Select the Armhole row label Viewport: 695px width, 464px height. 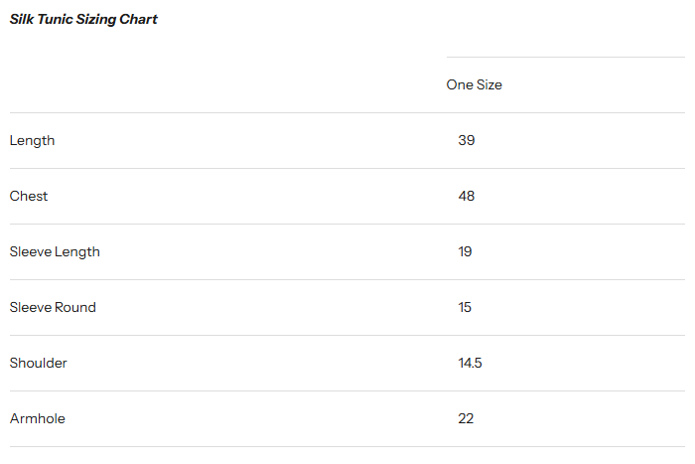[38, 419]
